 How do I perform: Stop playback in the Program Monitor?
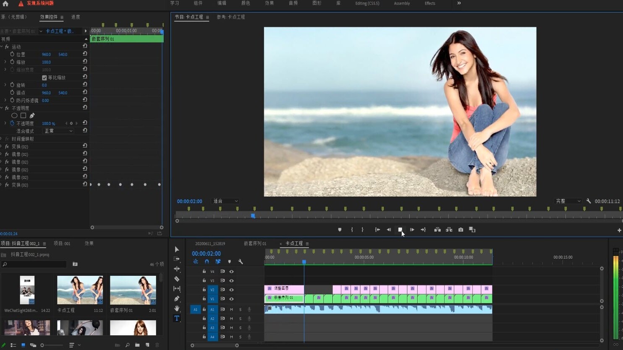[x=400, y=230]
